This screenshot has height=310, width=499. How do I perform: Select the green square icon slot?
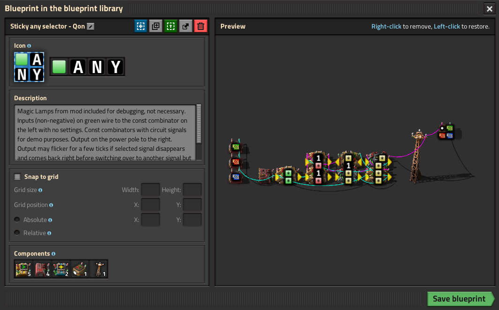click(59, 67)
